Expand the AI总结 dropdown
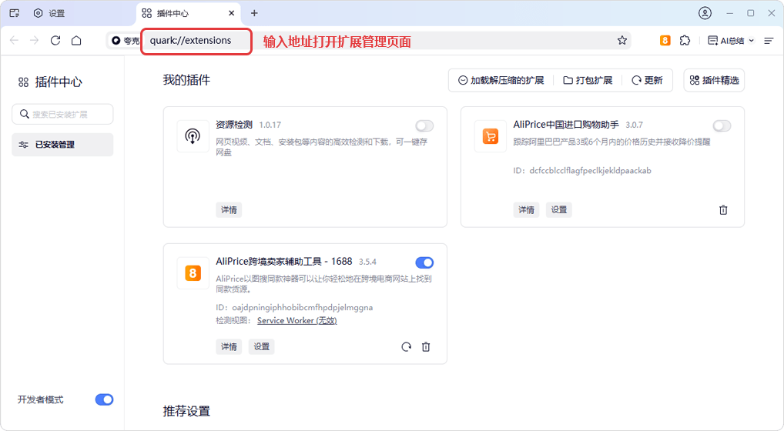The width and height of the screenshot is (784, 431). click(731, 41)
